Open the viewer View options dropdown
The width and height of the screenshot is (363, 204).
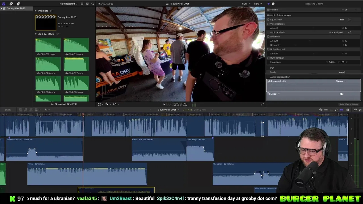click(258, 4)
